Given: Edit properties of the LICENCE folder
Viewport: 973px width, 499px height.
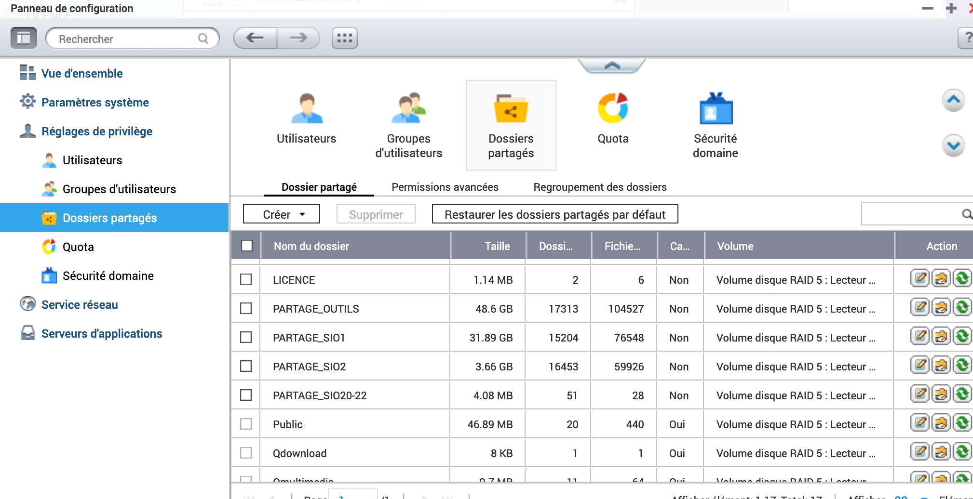Looking at the screenshot, I should tap(919, 278).
